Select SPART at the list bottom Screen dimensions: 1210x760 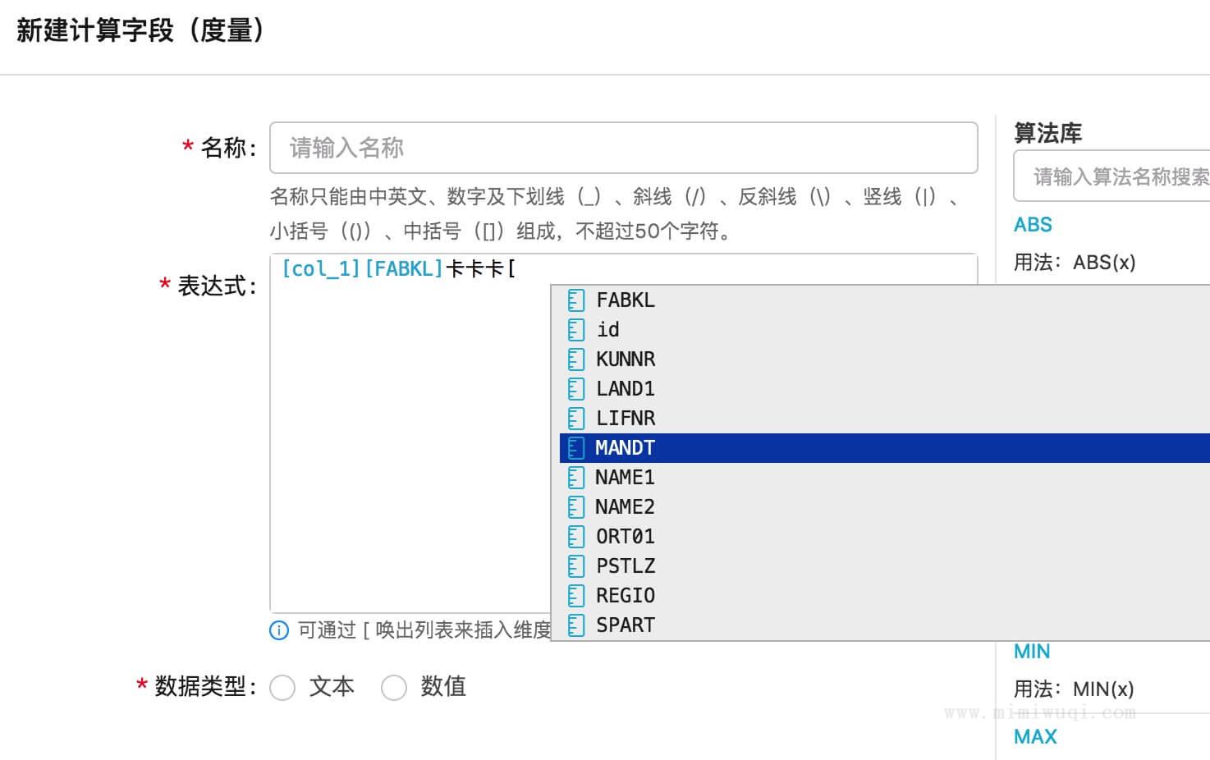coord(885,625)
